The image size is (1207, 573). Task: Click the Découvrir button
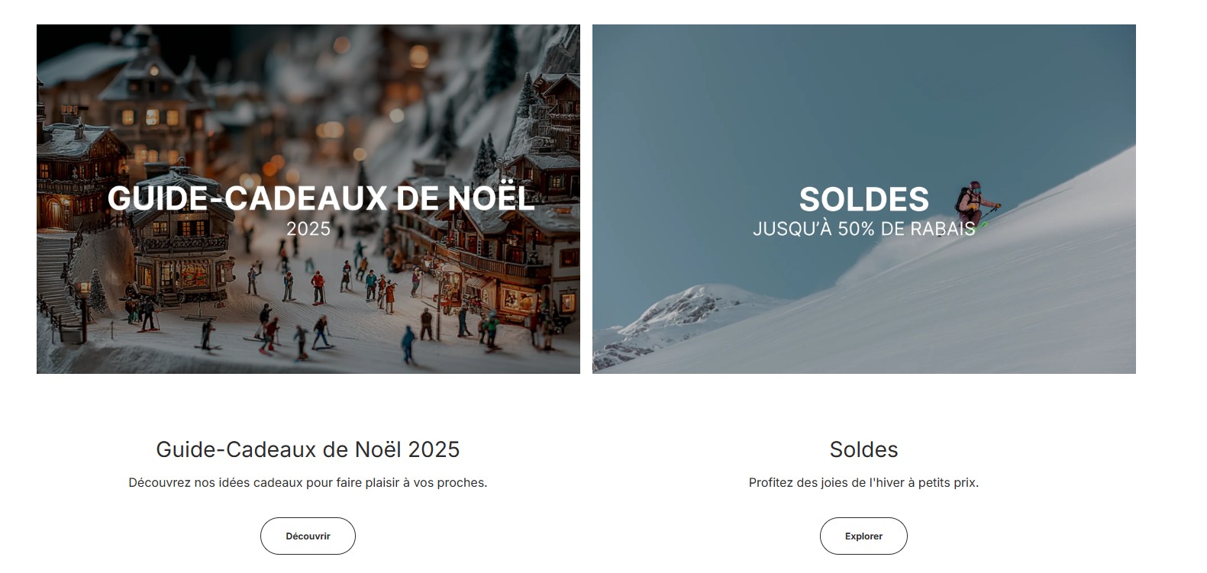click(x=308, y=536)
